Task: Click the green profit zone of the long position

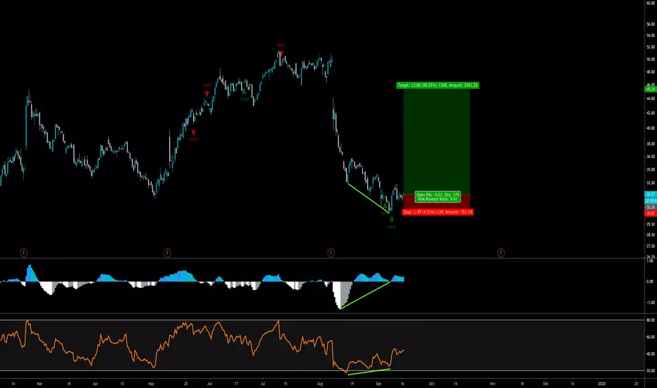Action: click(436, 141)
